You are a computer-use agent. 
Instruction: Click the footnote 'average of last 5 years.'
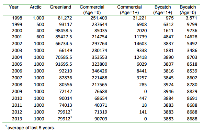(x=31, y=128)
